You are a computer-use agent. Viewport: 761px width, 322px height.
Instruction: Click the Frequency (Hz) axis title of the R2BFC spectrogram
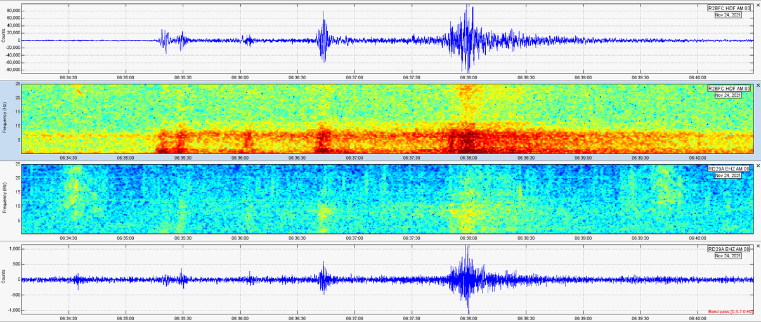[x=4, y=117]
